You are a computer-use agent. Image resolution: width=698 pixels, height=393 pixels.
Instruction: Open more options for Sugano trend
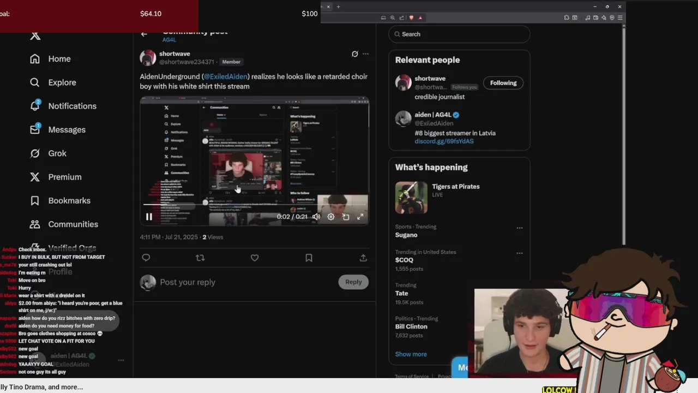520,228
